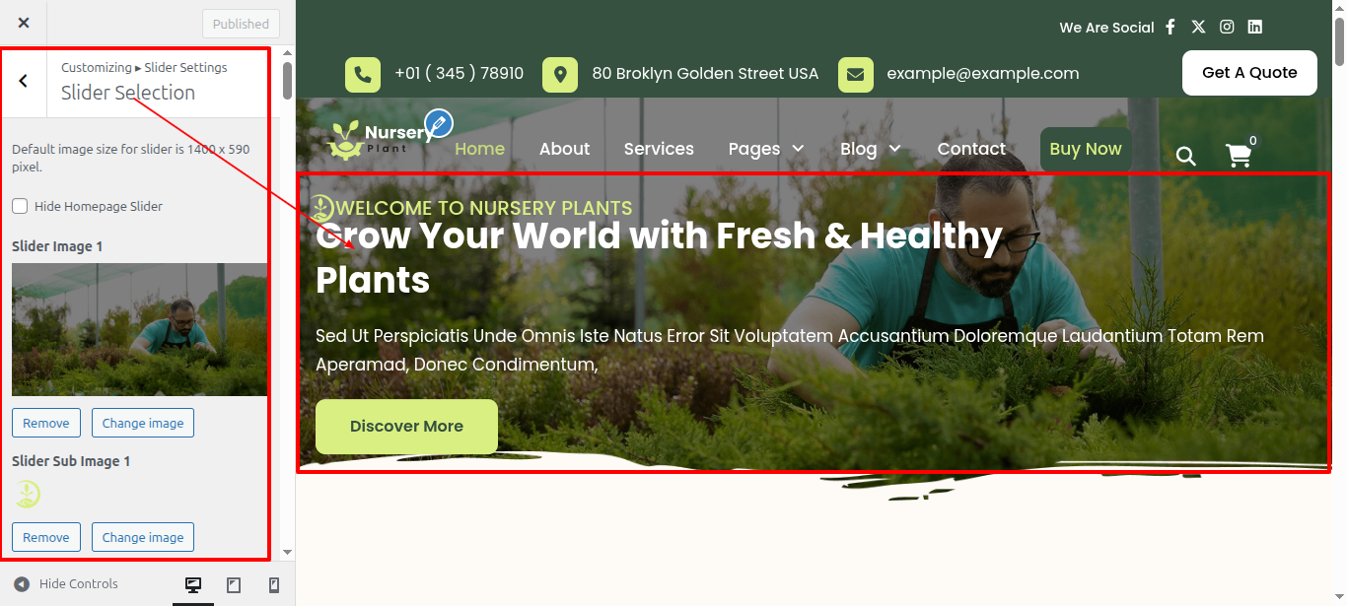This screenshot has width=1347, height=606.
Task: Select desktop preview device button
Action: [x=193, y=585]
